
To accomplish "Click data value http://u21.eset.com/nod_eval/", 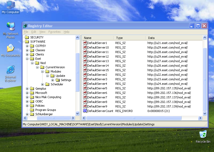I will point(167,43).
